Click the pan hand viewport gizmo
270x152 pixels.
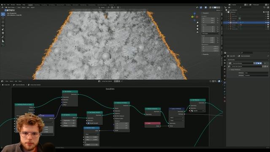[x=197, y=26]
